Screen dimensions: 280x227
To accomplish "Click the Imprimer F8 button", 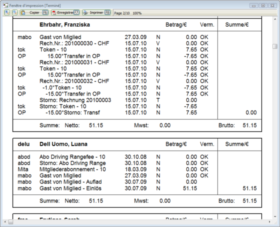I will tap(96, 13).
